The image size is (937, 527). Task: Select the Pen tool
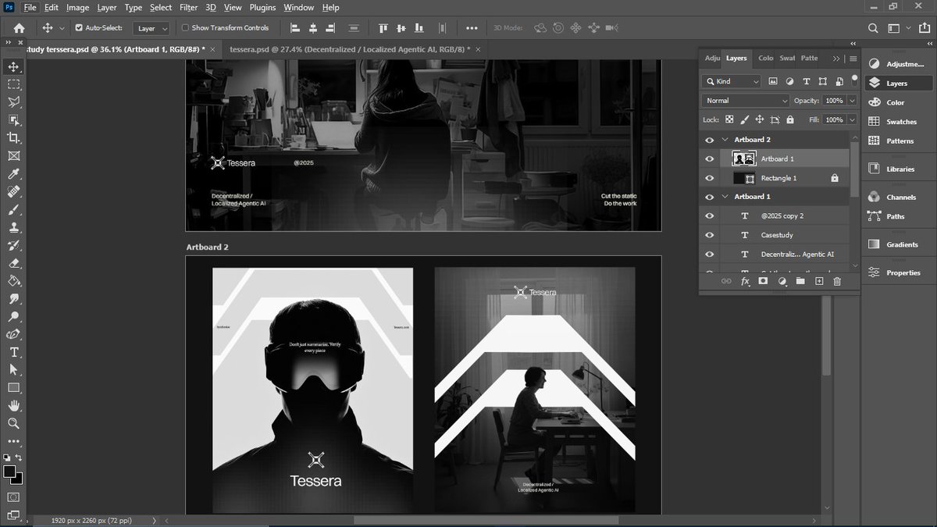point(13,334)
